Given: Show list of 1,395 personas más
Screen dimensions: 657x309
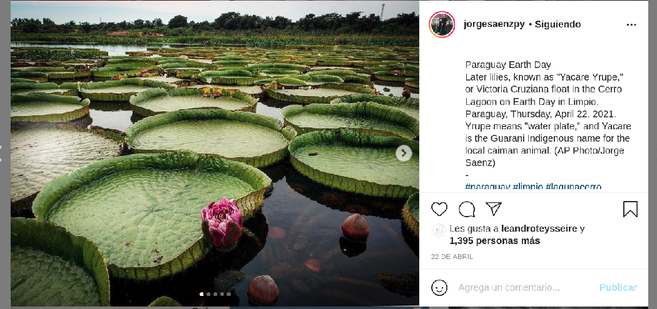Looking at the screenshot, I should click(x=494, y=241).
